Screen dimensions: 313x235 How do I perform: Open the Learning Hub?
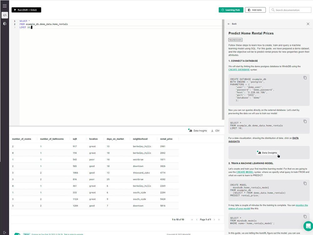click(x=231, y=10)
